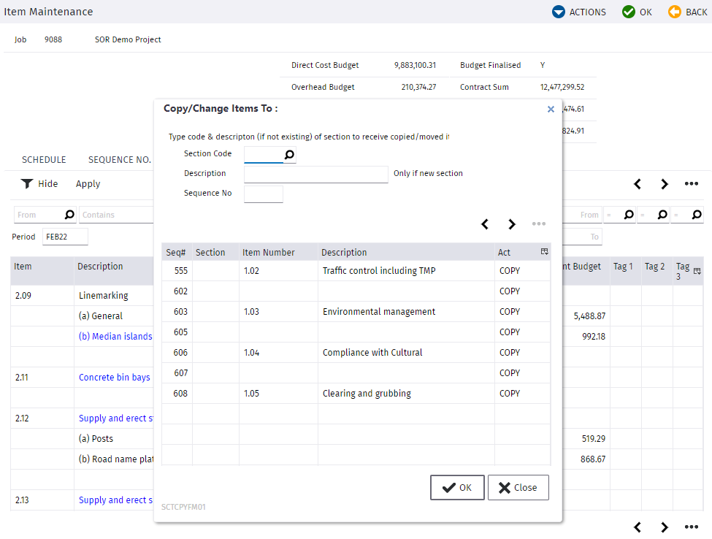Switch to the SCHEDULE tab
This screenshot has width=712, height=539.
tap(44, 160)
